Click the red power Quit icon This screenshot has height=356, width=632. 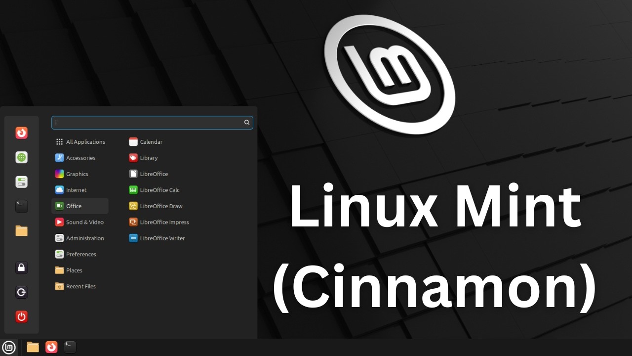tap(21, 316)
